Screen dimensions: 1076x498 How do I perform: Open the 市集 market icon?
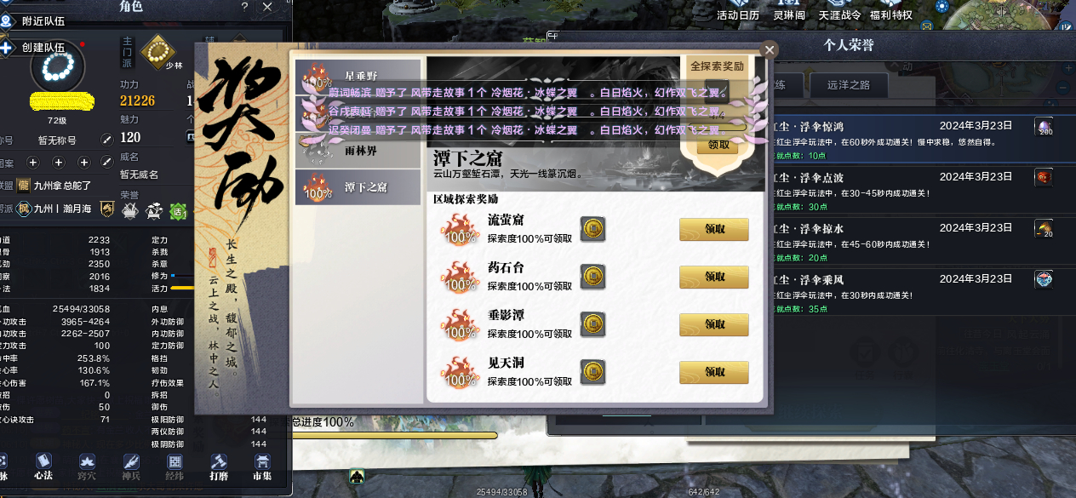tap(262, 467)
